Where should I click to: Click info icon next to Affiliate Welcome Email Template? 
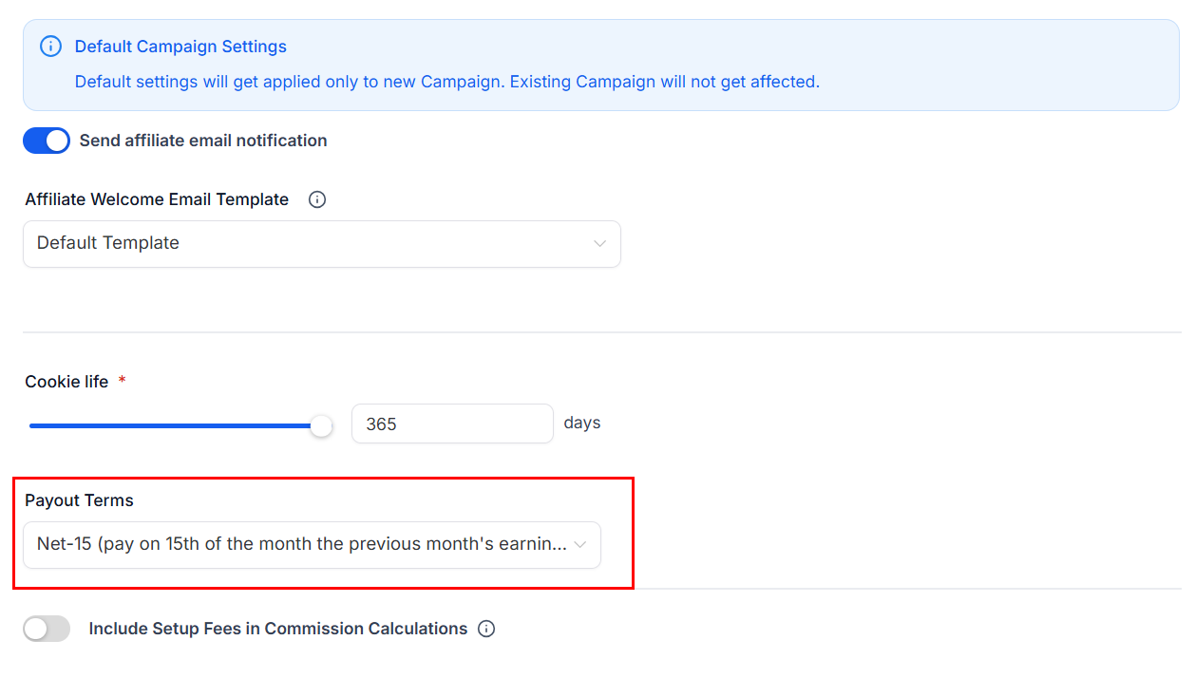tap(317, 199)
